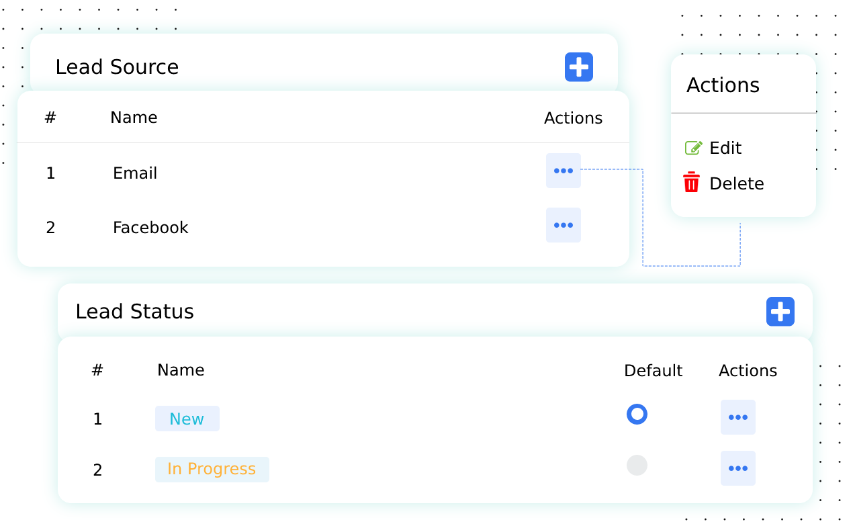Click the Lead Source heading

point(117,67)
